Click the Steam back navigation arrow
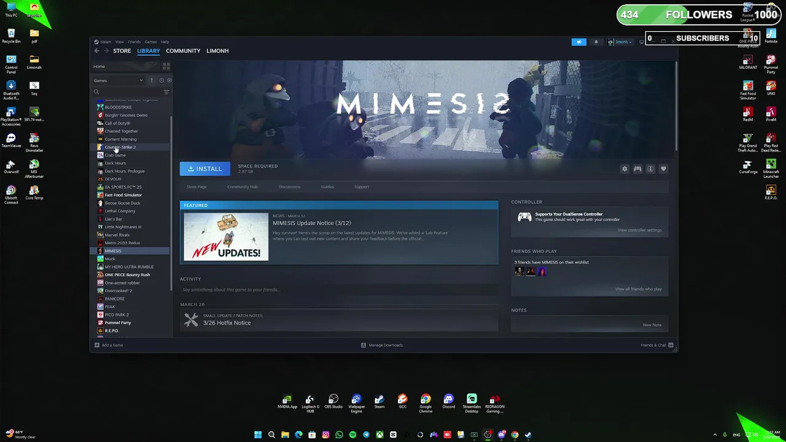The width and height of the screenshot is (786, 442). pyautogui.click(x=96, y=51)
